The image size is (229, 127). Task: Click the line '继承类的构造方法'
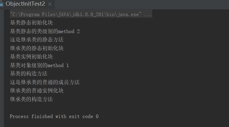[31, 99]
